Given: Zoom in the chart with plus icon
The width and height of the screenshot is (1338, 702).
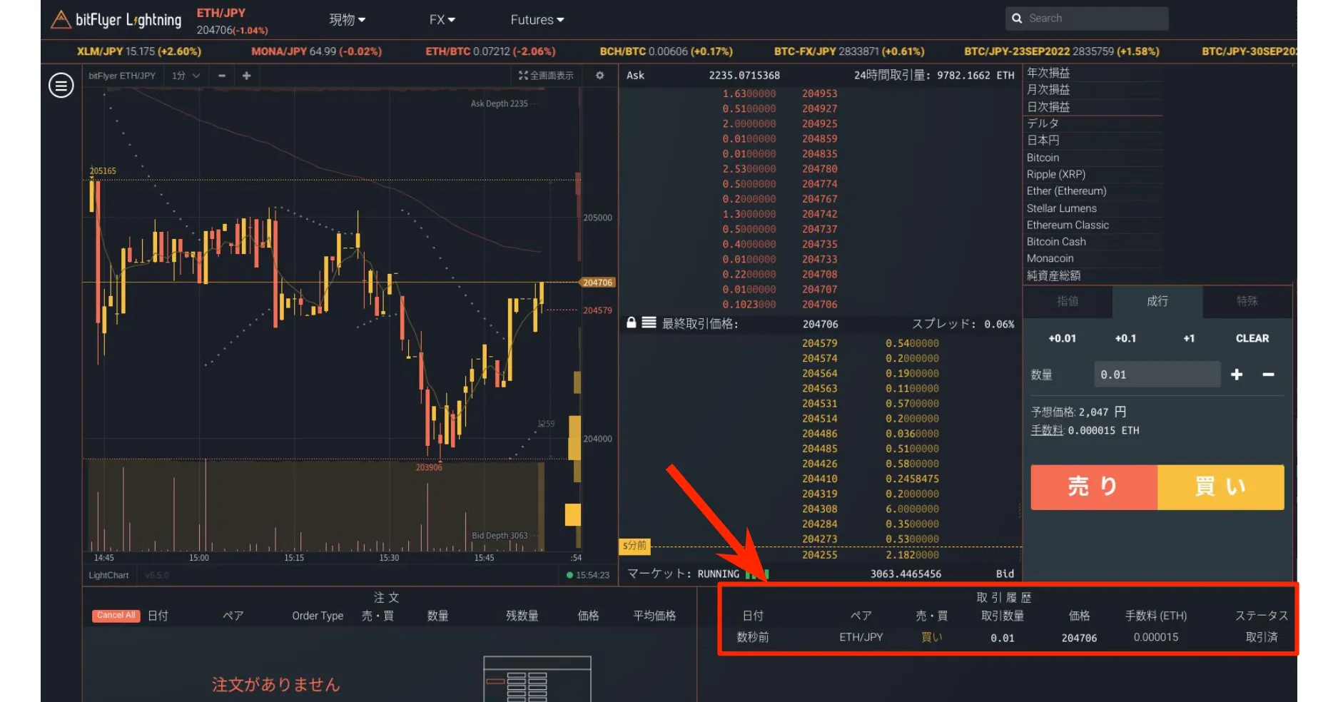Looking at the screenshot, I should coord(246,76).
